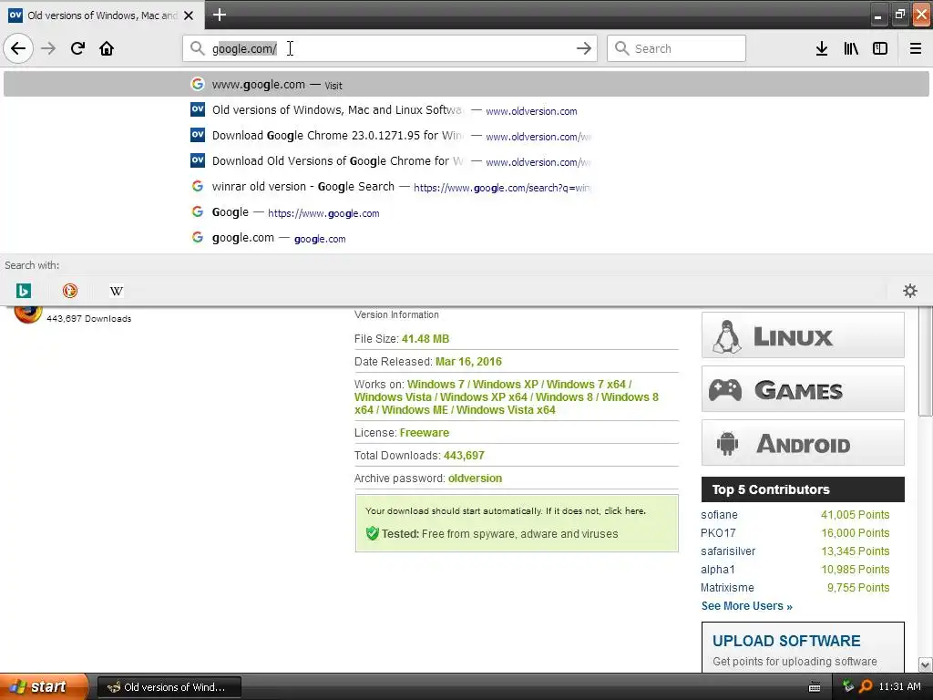Image resolution: width=933 pixels, height=700 pixels.
Task: Open search settings gear icon
Action: pyautogui.click(x=910, y=291)
